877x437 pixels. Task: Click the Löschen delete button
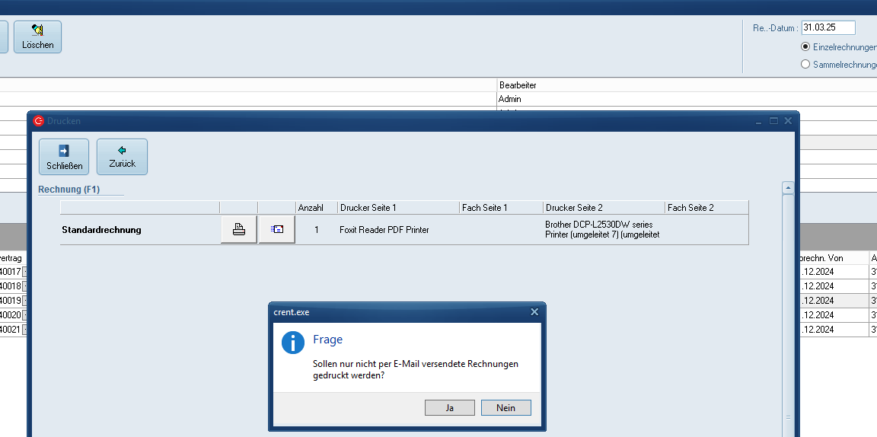[x=37, y=37]
